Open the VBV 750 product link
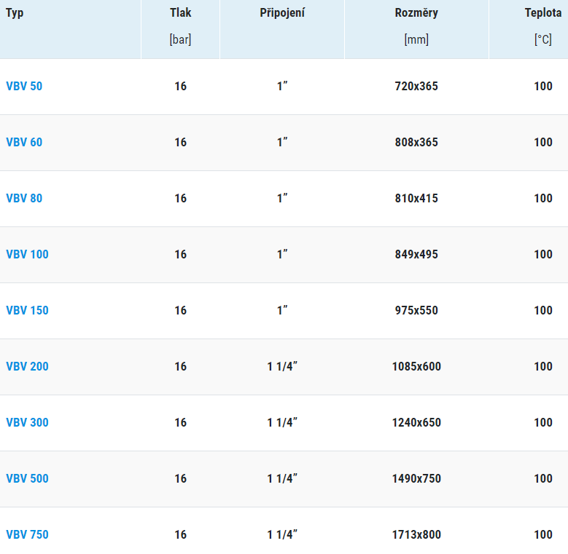568x554 pixels. click(27, 534)
